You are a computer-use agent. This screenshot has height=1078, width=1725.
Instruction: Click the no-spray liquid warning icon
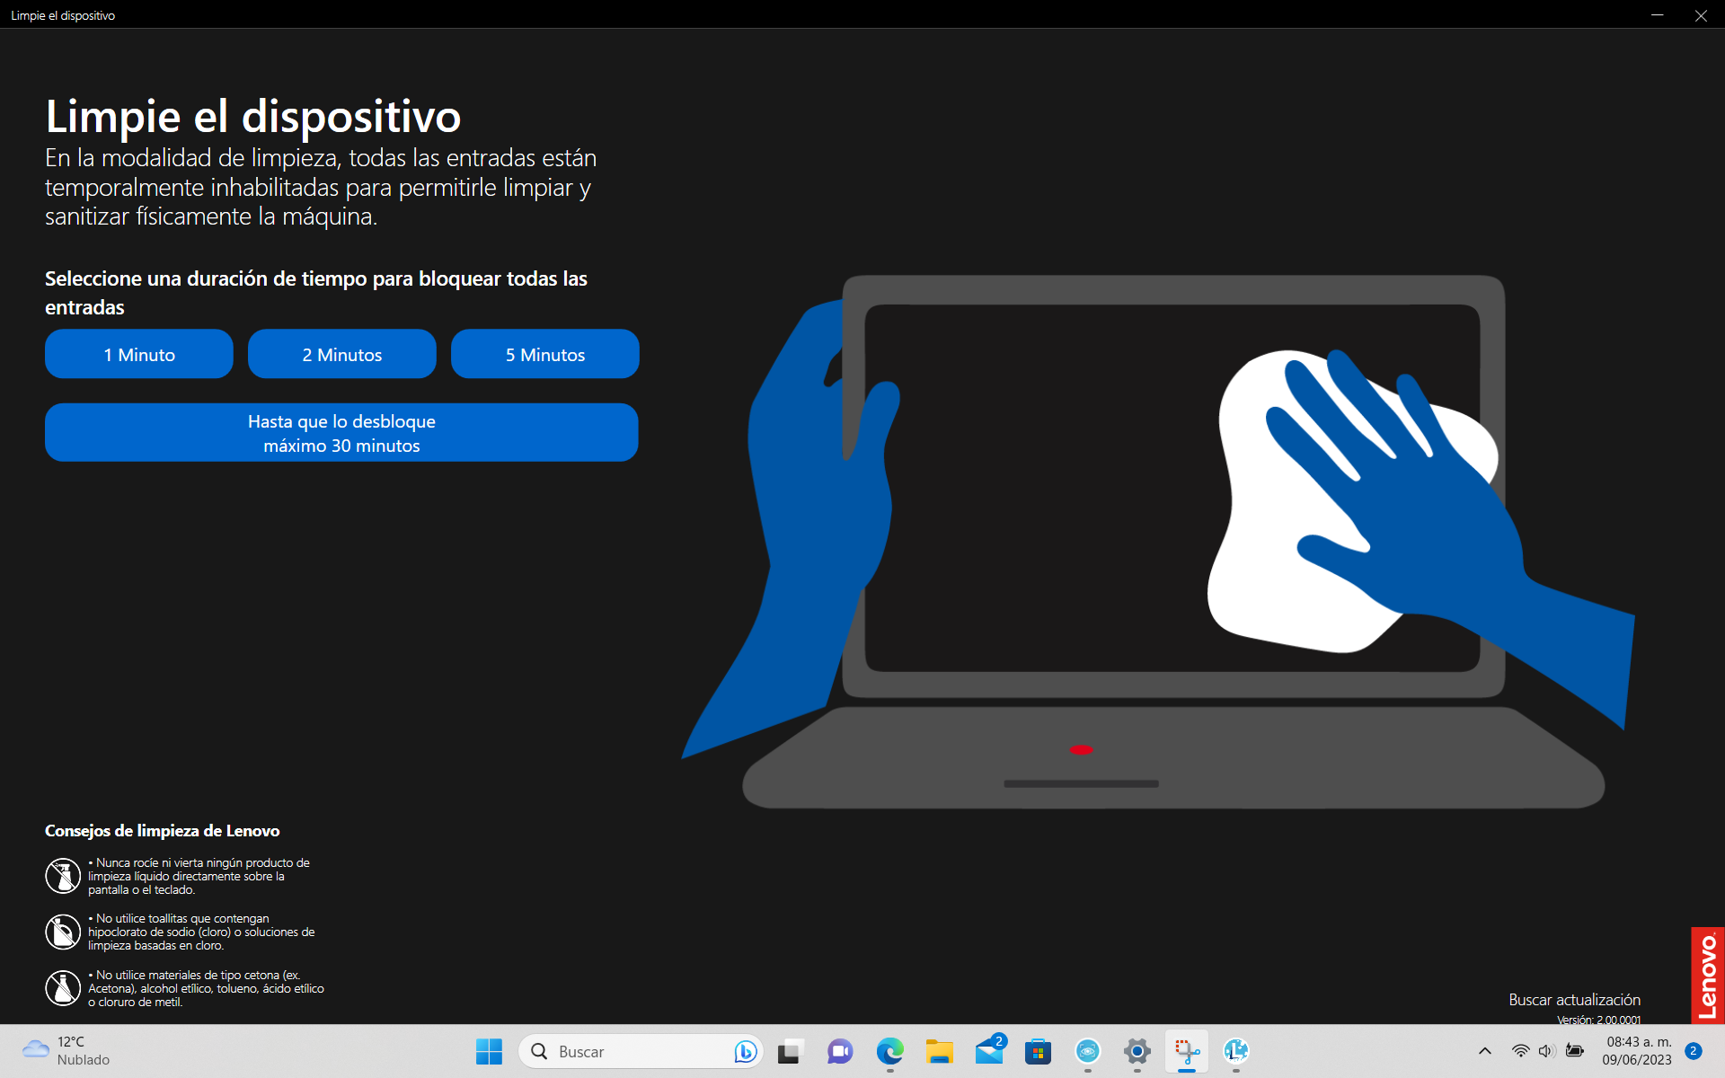[x=63, y=876]
